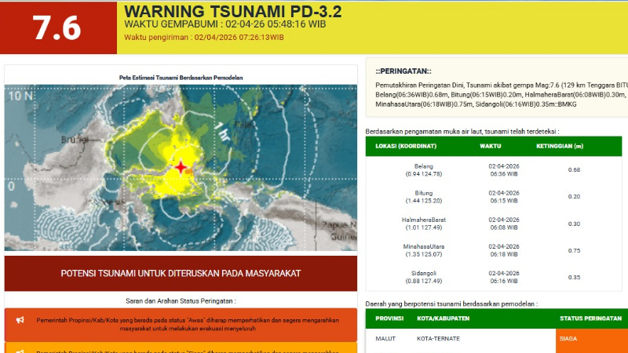The width and height of the screenshot is (628, 353).
Task: Click the orange SIAGA status cell
Action: [592, 338]
